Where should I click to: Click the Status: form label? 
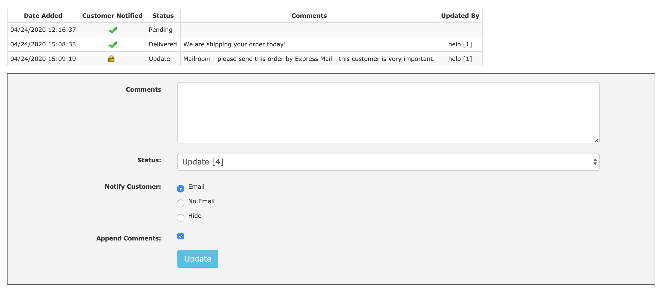click(149, 160)
